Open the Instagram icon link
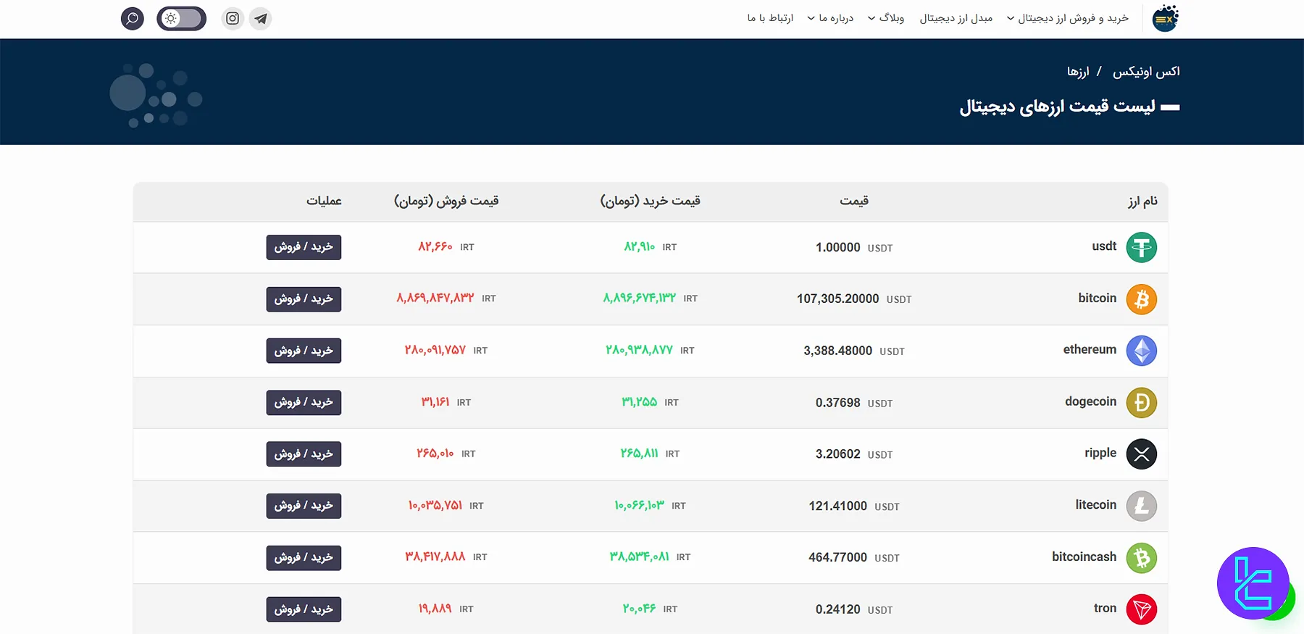The height and width of the screenshot is (634, 1304). point(233,19)
